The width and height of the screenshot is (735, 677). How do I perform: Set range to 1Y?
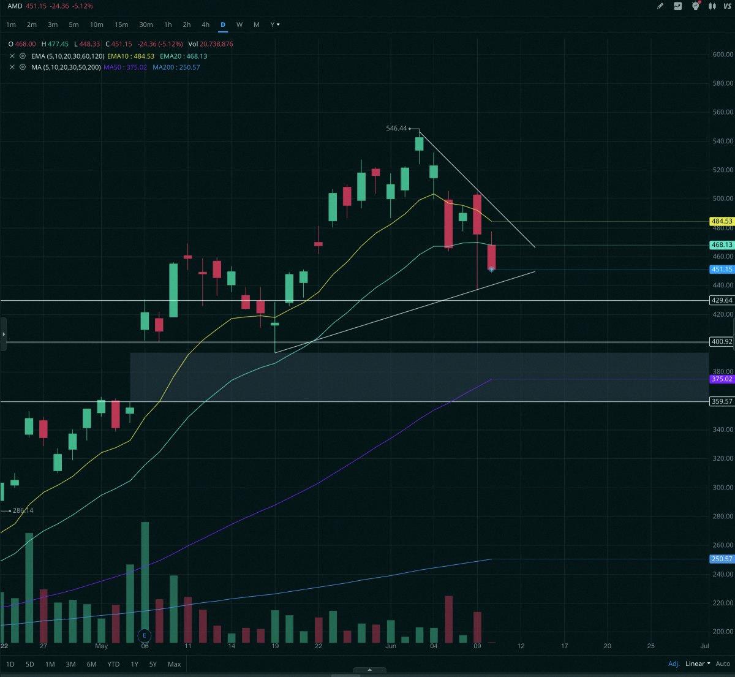click(134, 664)
